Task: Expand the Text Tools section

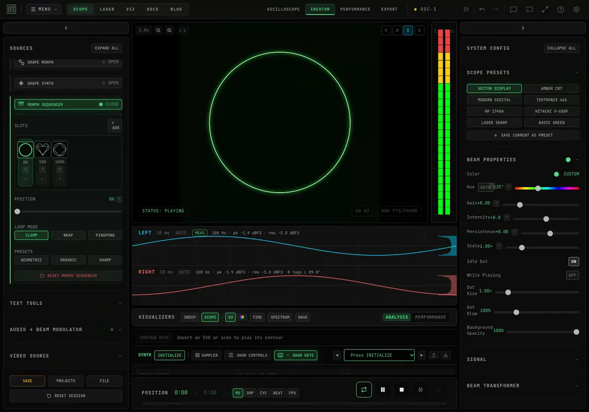Action: (66, 303)
